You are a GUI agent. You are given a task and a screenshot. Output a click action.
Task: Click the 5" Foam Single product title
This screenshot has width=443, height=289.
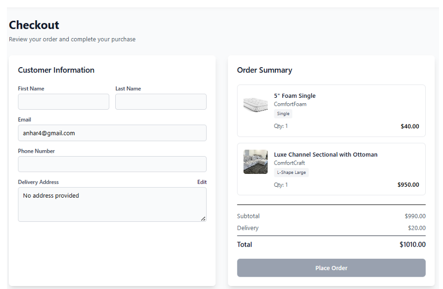tap(295, 96)
